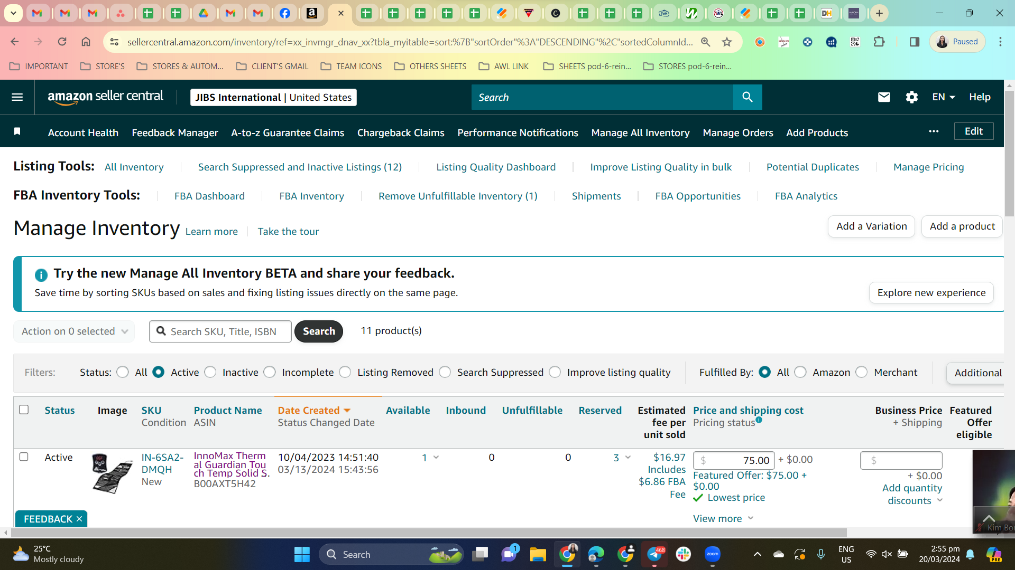
Task: Reload the page with browser refresh icon
Action: [62, 42]
